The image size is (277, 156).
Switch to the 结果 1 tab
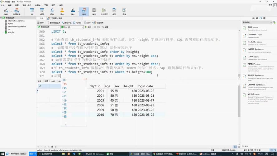(47, 81)
